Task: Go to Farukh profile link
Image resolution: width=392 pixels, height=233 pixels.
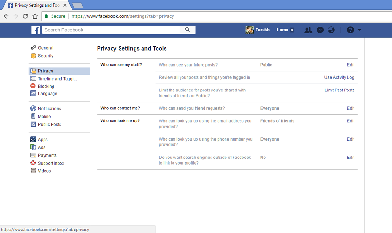Action: click(x=263, y=30)
